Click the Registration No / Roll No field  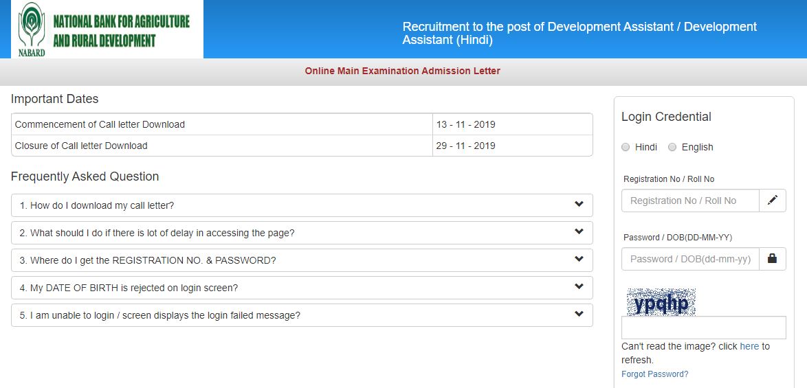click(x=690, y=201)
